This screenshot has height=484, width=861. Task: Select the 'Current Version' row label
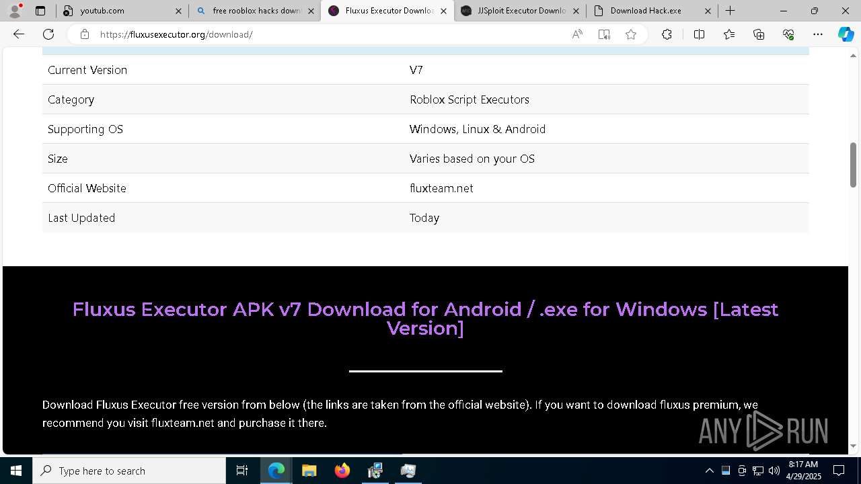(x=87, y=70)
